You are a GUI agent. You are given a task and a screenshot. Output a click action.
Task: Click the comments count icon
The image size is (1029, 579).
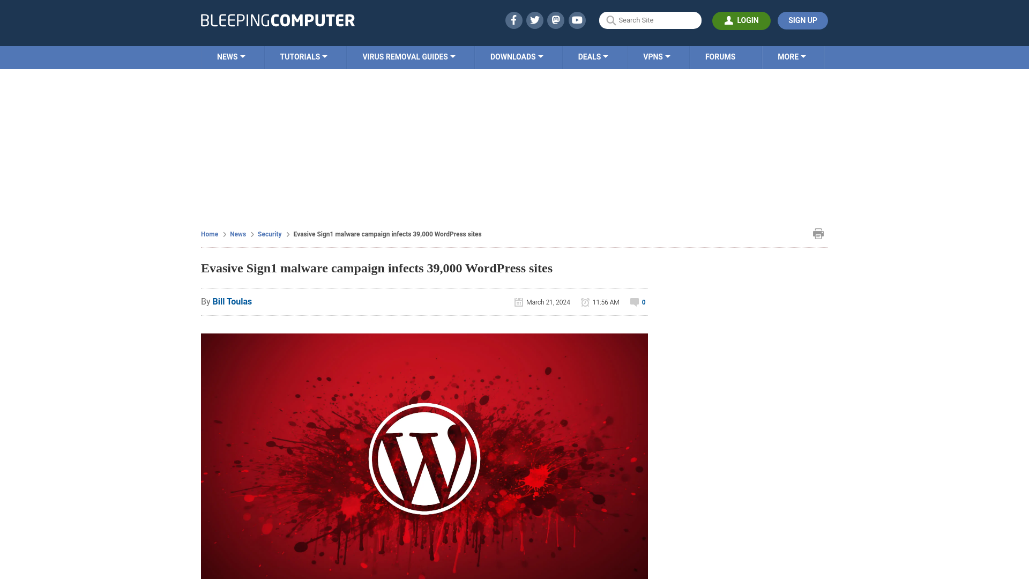point(635,302)
